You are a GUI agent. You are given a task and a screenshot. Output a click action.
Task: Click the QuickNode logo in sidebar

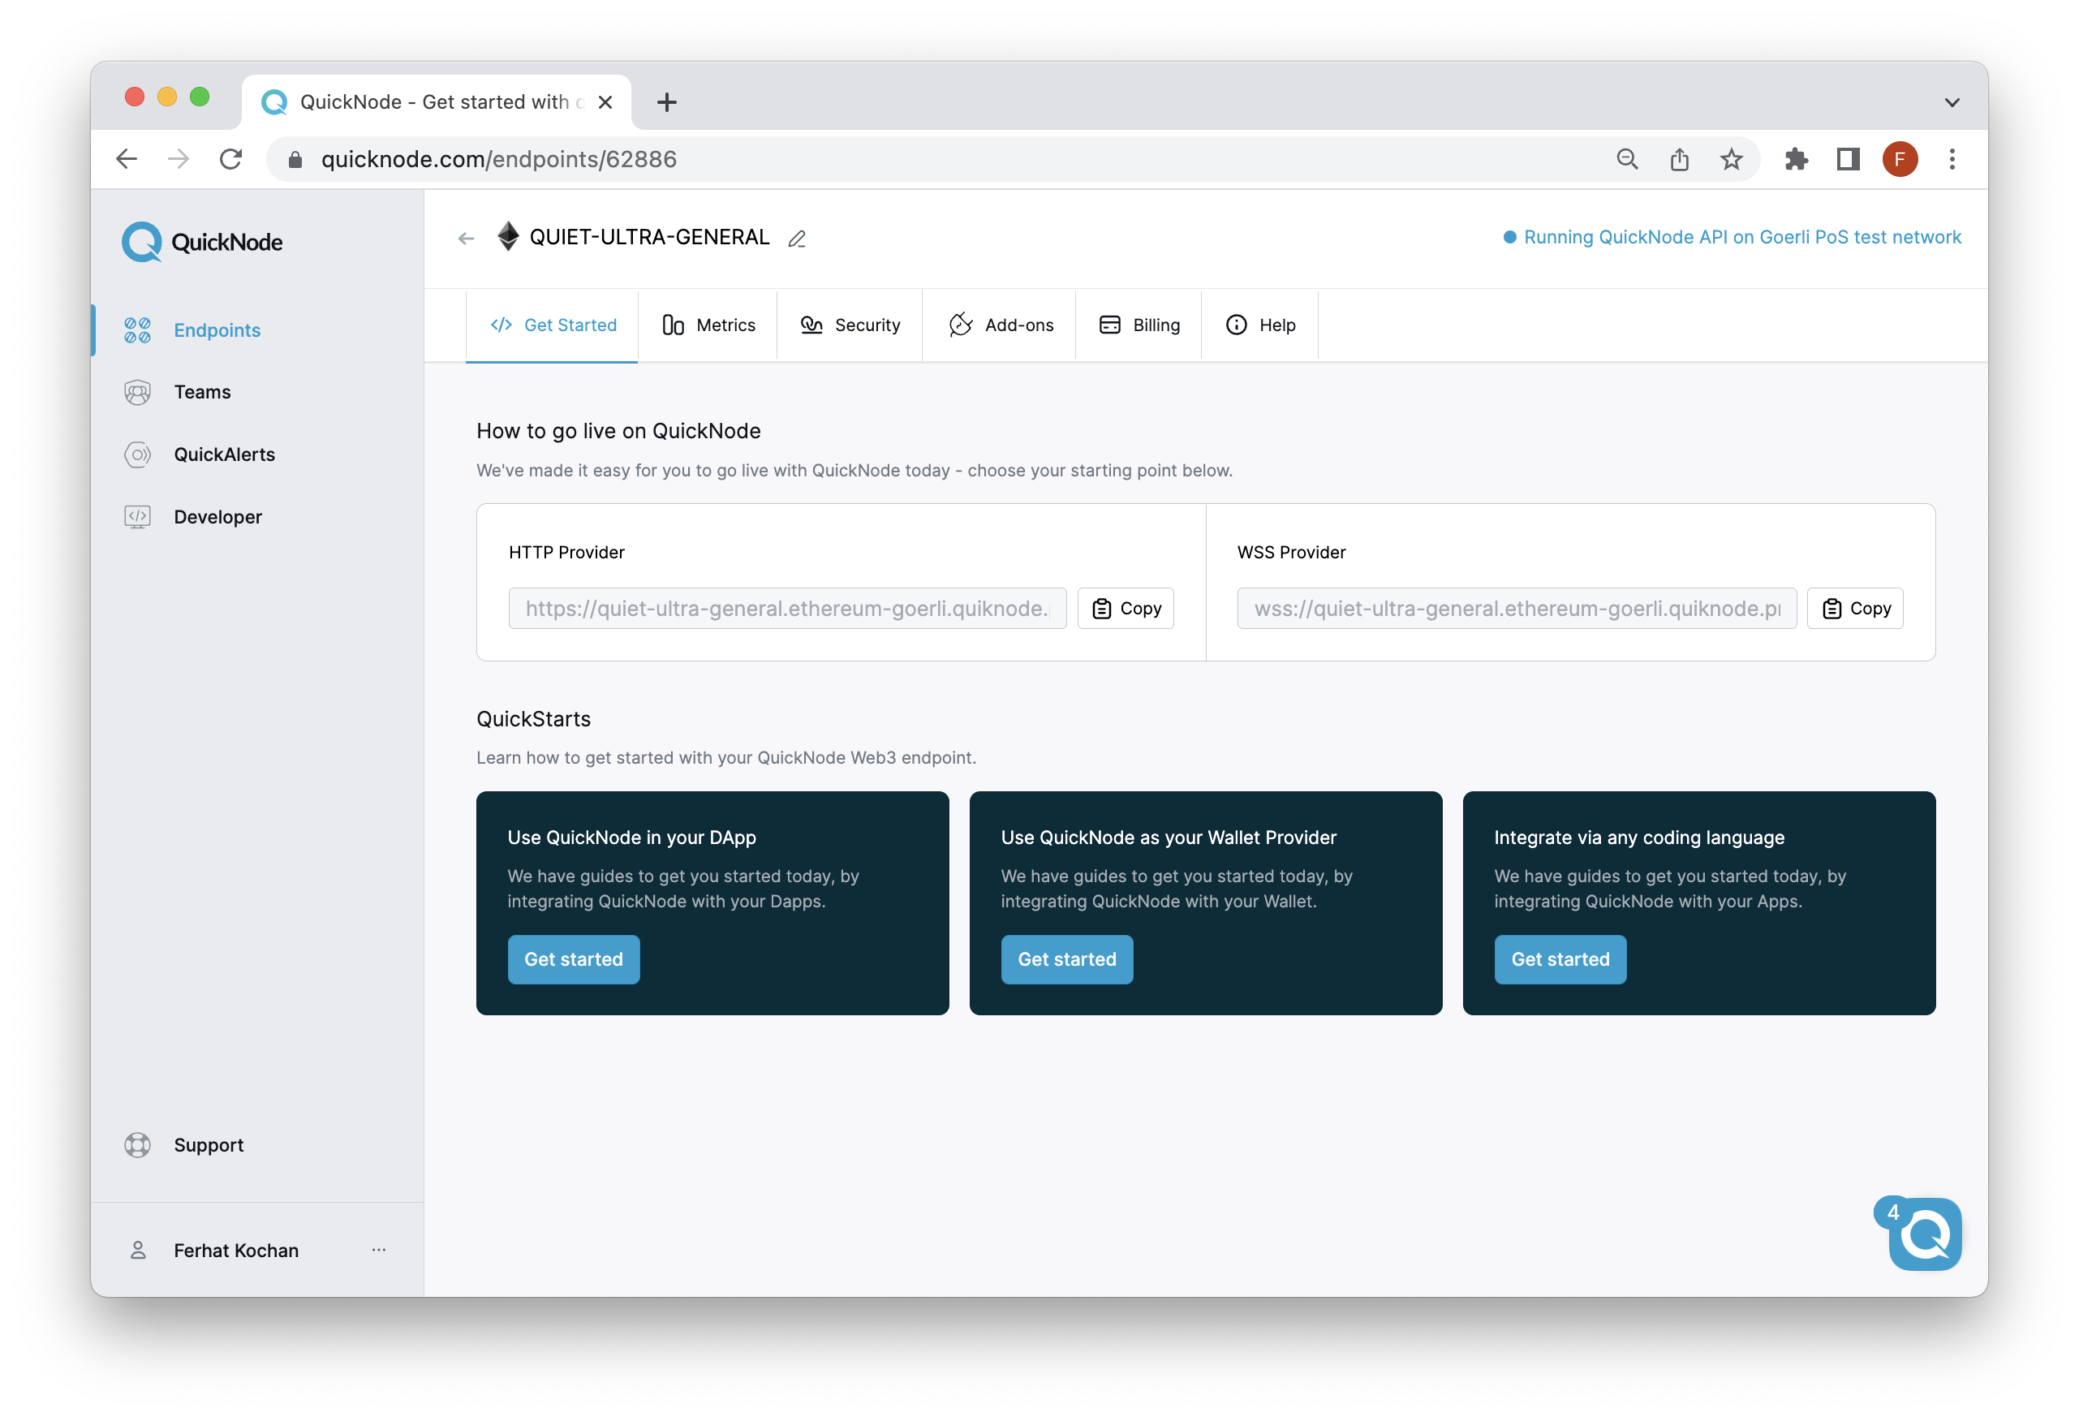[202, 242]
